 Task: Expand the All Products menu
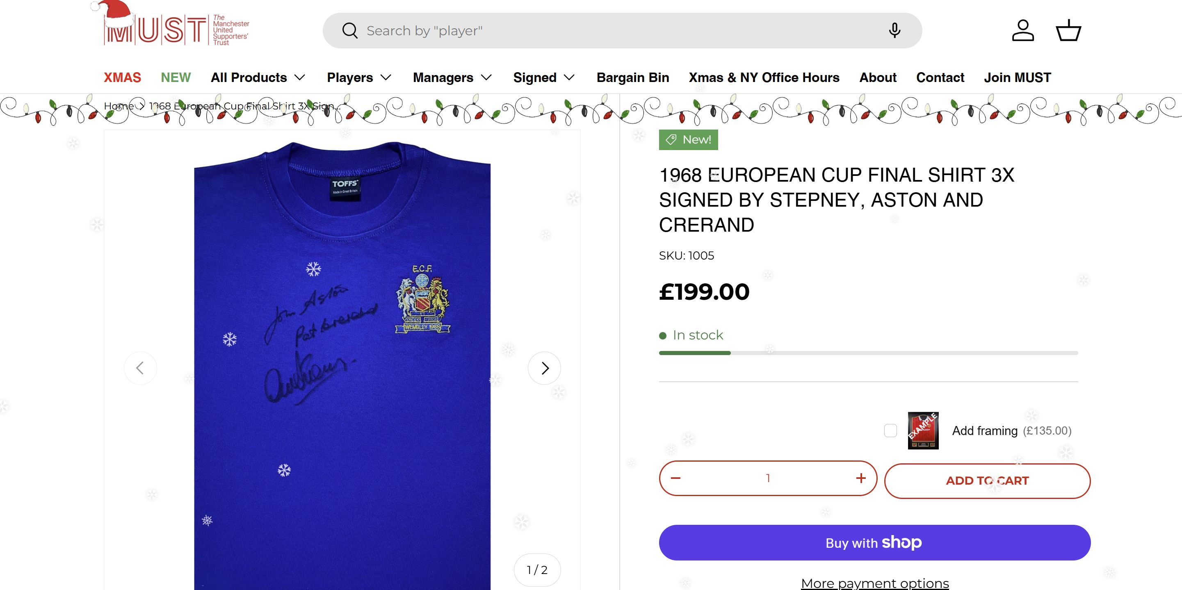[x=258, y=77]
